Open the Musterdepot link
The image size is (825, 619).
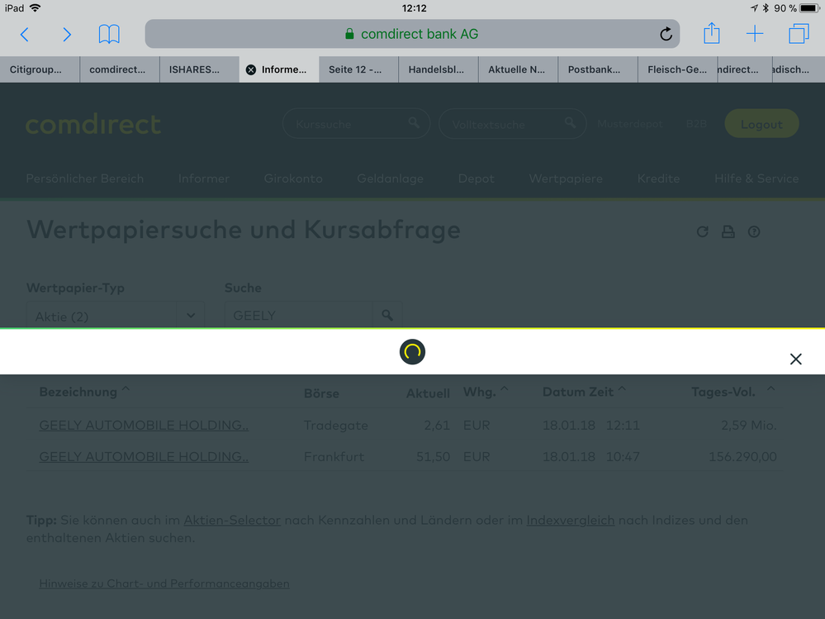(630, 124)
